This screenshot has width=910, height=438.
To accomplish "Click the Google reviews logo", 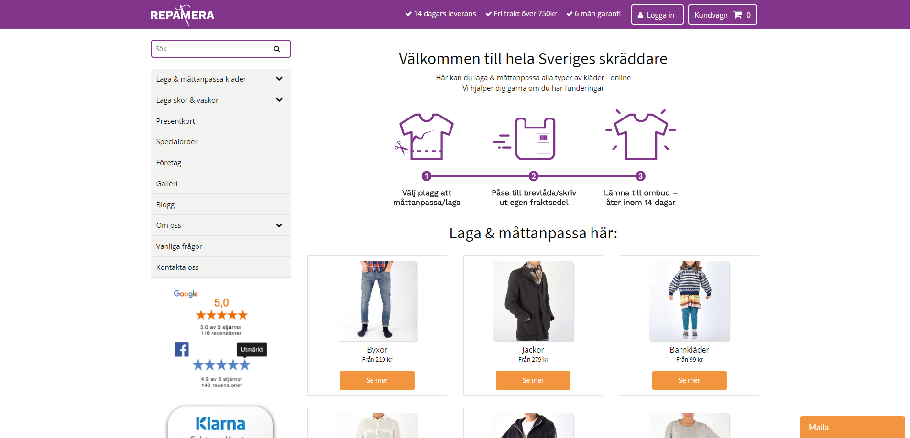I will tap(186, 294).
